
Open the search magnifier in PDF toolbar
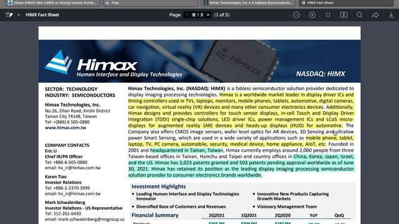point(359,15)
